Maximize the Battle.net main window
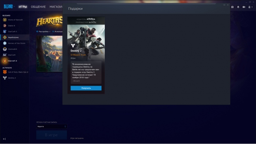Screen dimensions: 256x144 (250, 2)
